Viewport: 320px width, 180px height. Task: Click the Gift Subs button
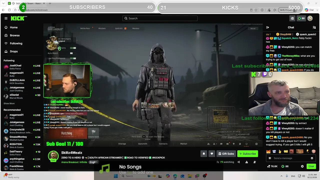click(x=226, y=154)
